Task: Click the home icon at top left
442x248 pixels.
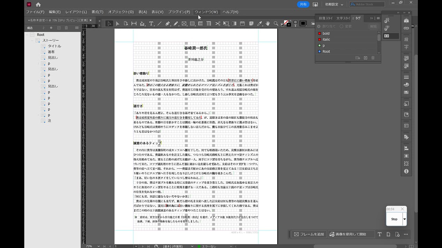Action: click(38, 4)
